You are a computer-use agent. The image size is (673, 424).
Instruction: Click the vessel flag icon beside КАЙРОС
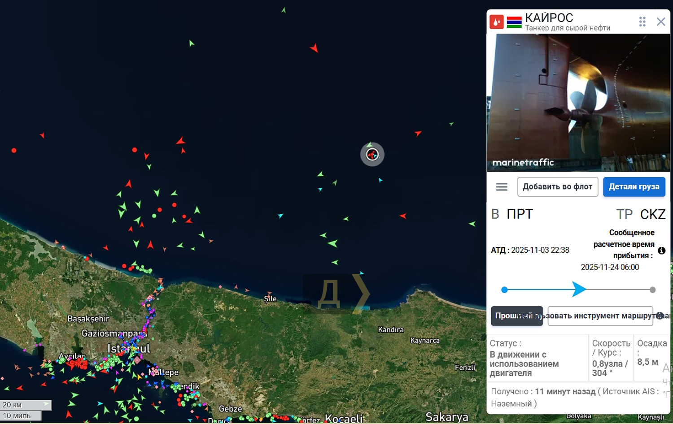tap(514, 22)
